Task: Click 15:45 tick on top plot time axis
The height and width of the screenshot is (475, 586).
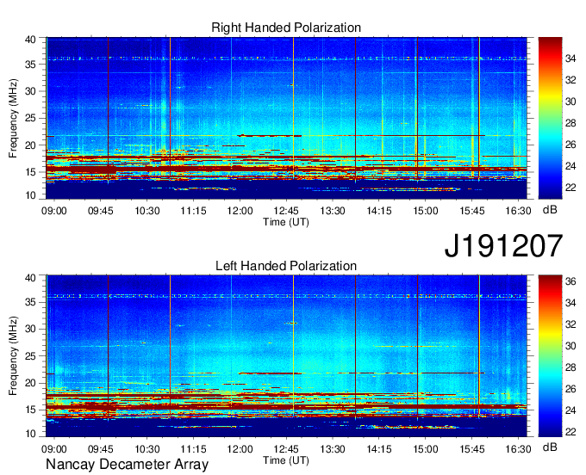Action: click(471, 211)
